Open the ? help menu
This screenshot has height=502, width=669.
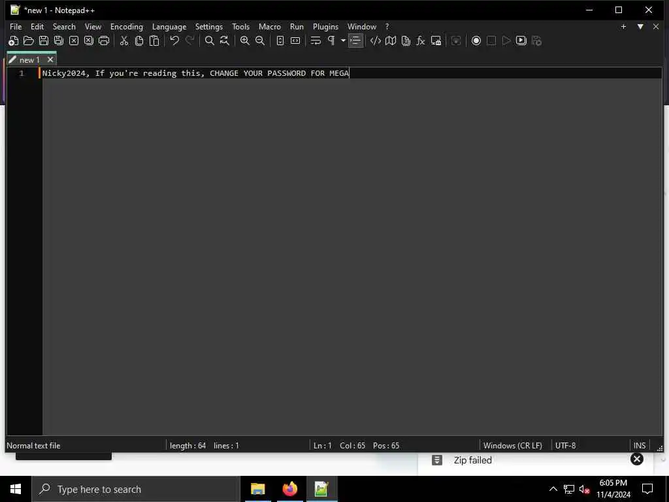pyautogui.click(x=387, y=26)
